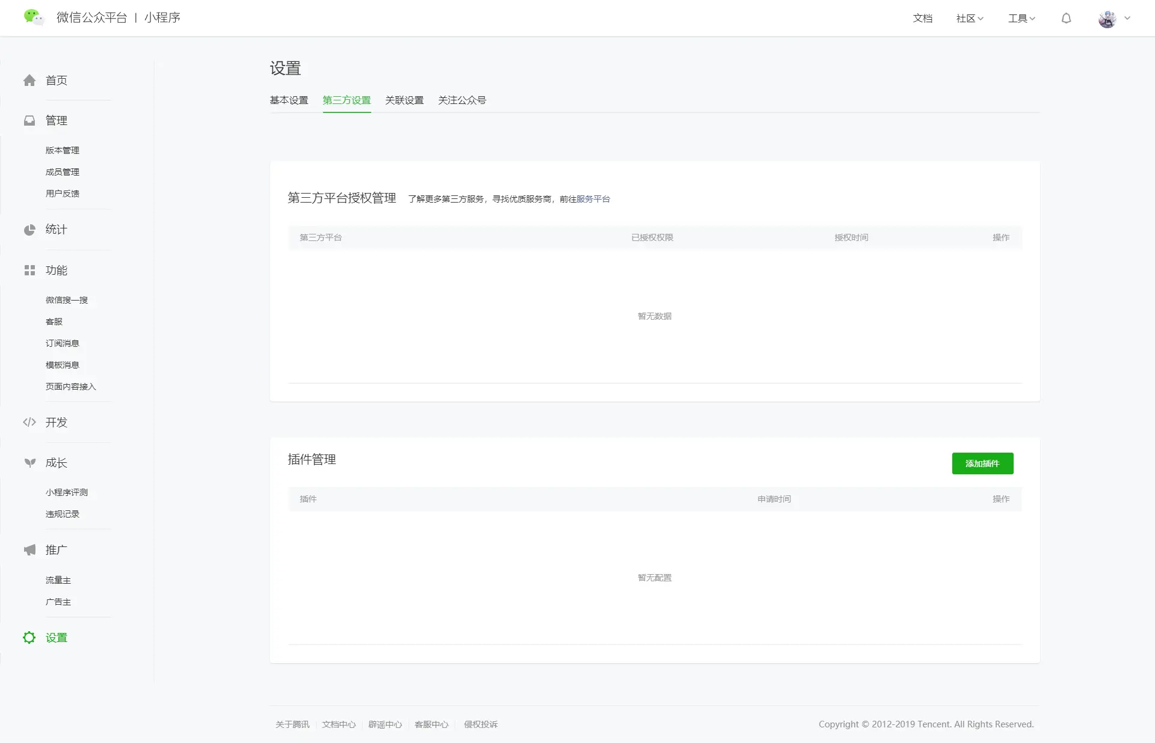This screenshot has height=743, width=1155.
Task: Click the grid icon beside 功能
Action: pyautogui.click(x=29, y=271)
